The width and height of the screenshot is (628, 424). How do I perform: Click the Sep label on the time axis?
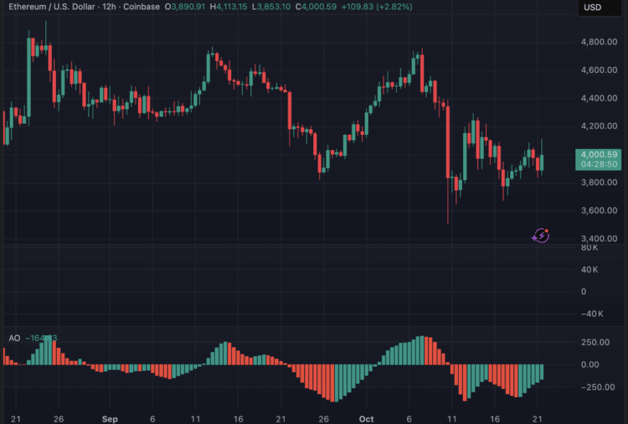(109, 419)
